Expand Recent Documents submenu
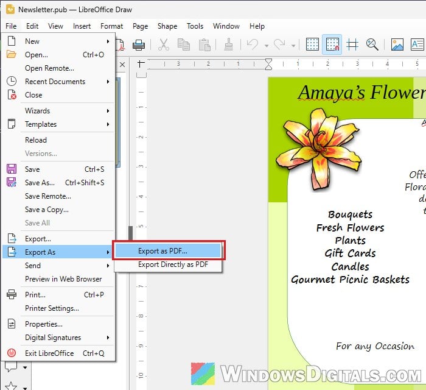426x390 pixels. (58, 82)
